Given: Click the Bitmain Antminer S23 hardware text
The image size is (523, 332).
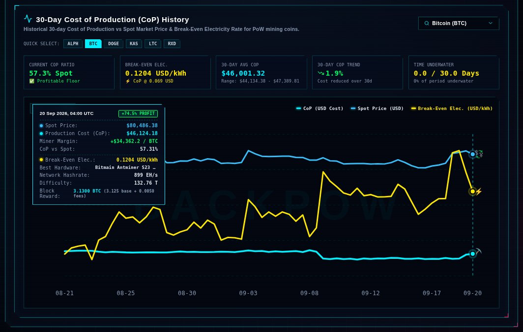Looking at the screenshot, I should 125,167.
